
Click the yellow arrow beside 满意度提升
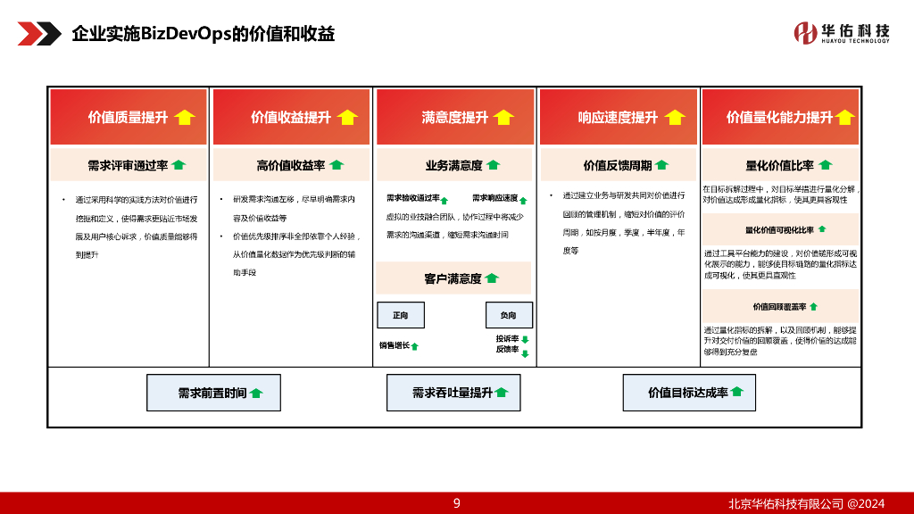click(503, 117)
